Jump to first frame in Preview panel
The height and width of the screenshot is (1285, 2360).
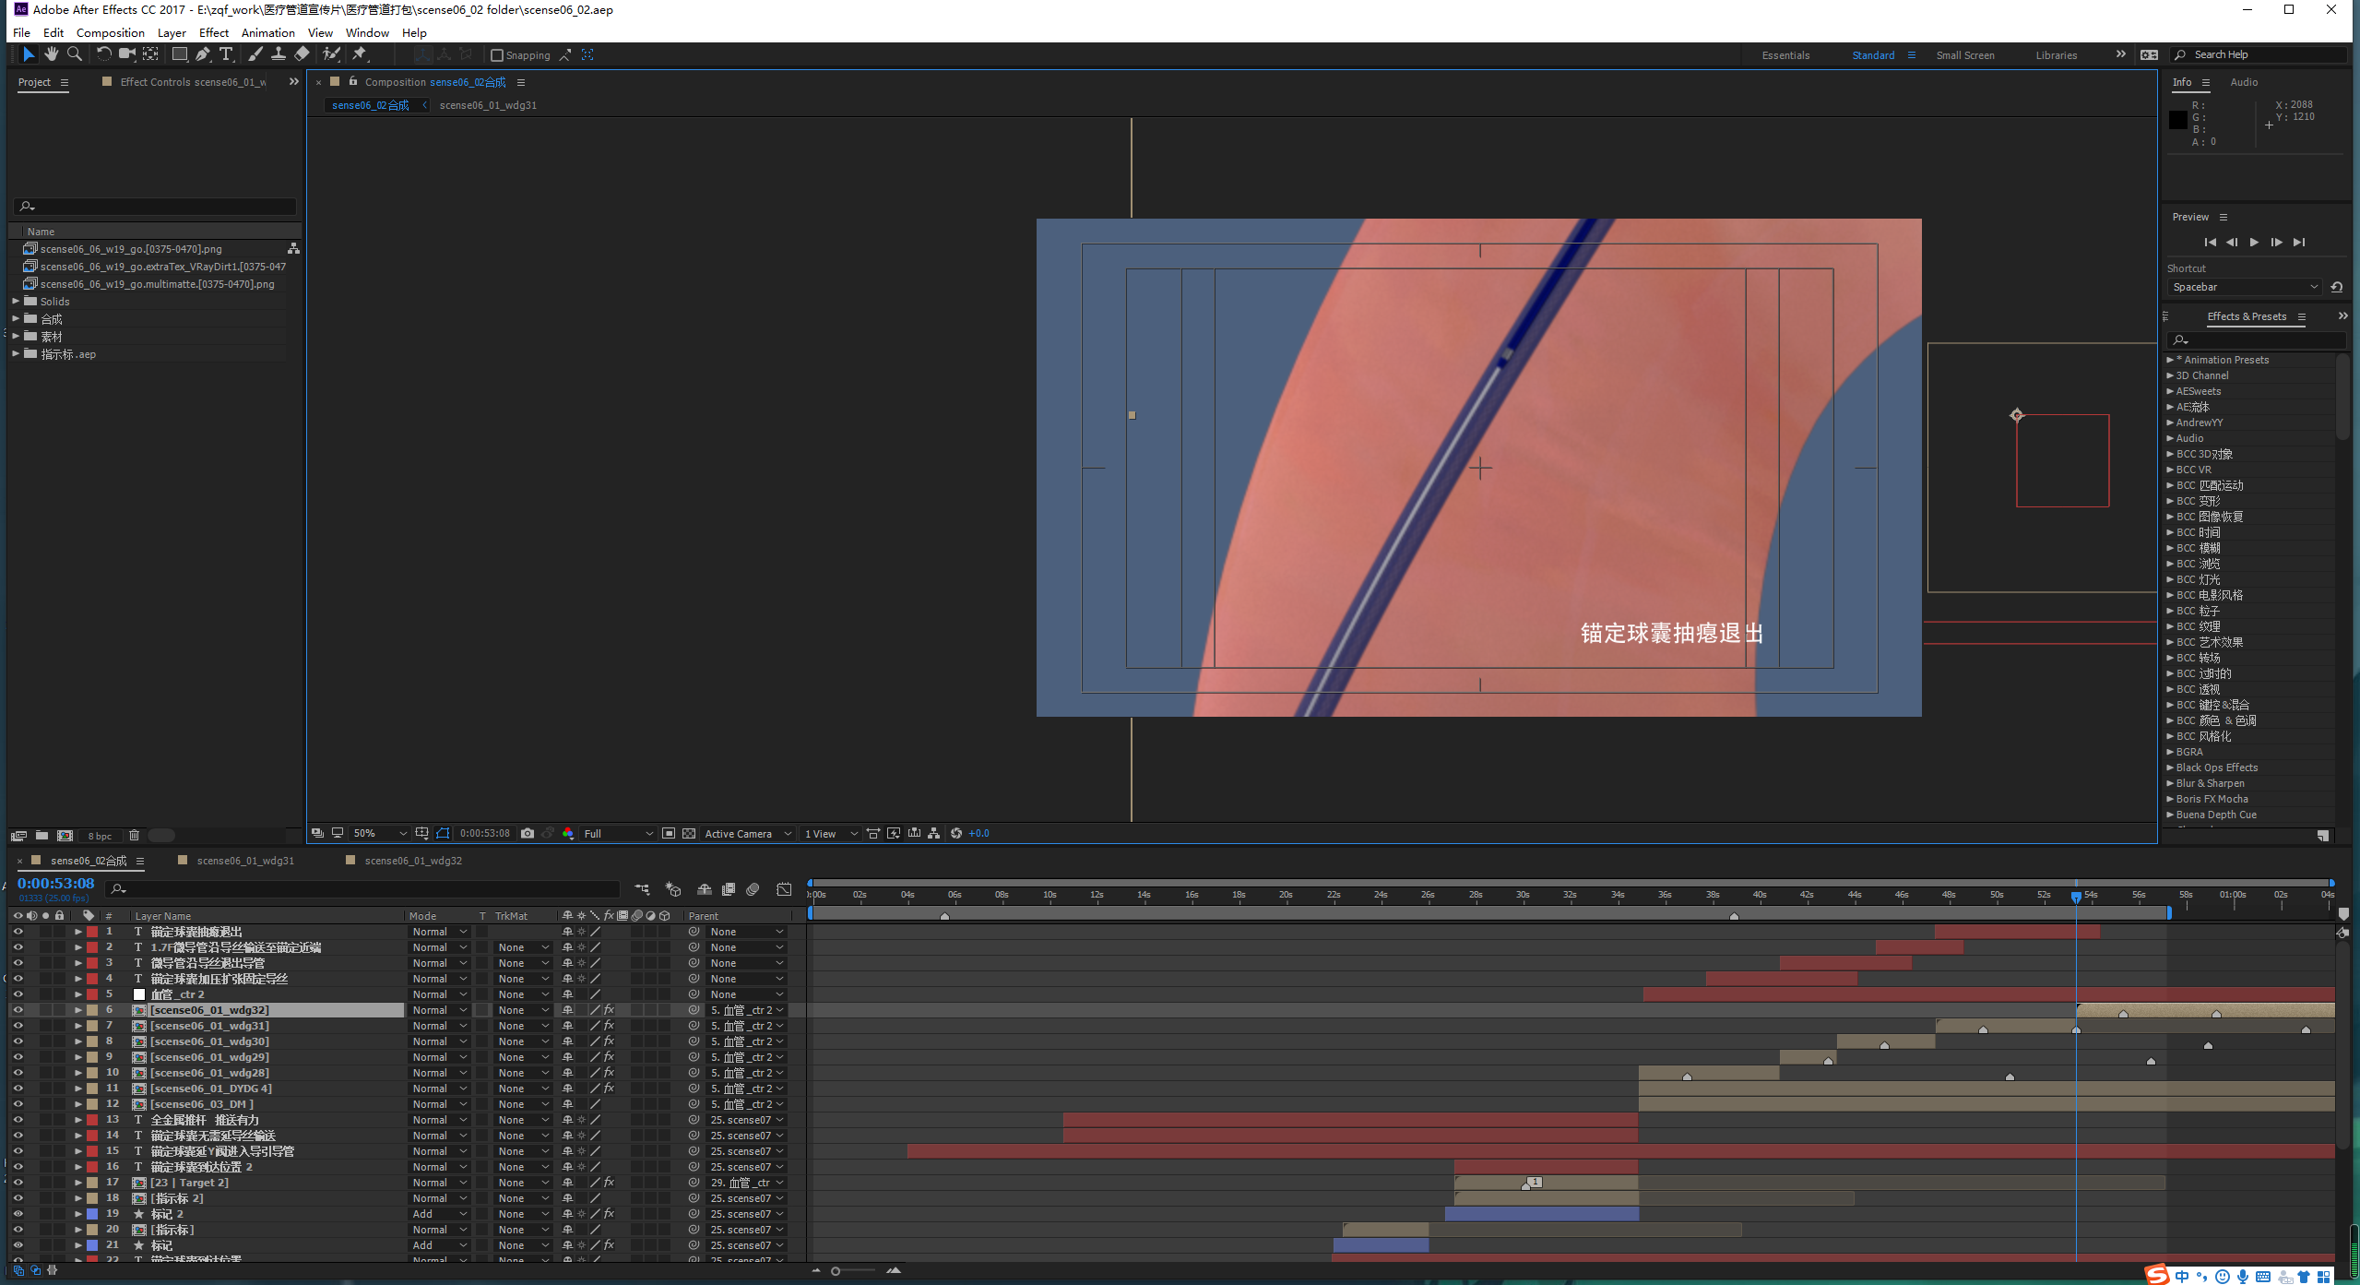click(x=2210, y=243)
